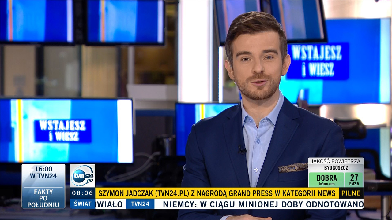Click the 08:06 clock display
This screenshot has height=220, width=392.
tap(82, 193)
